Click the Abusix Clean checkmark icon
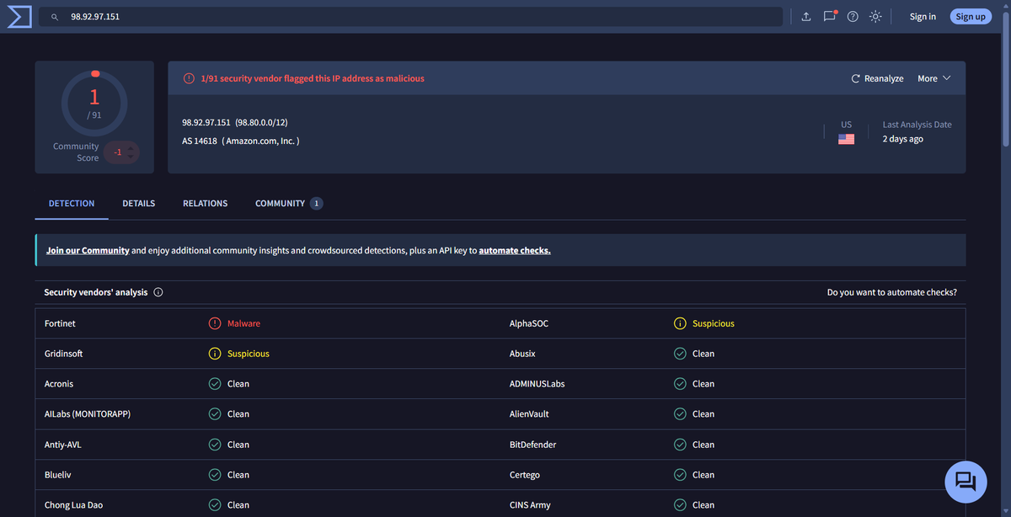This screenshot has height=517, width=1011. point(680,354)
